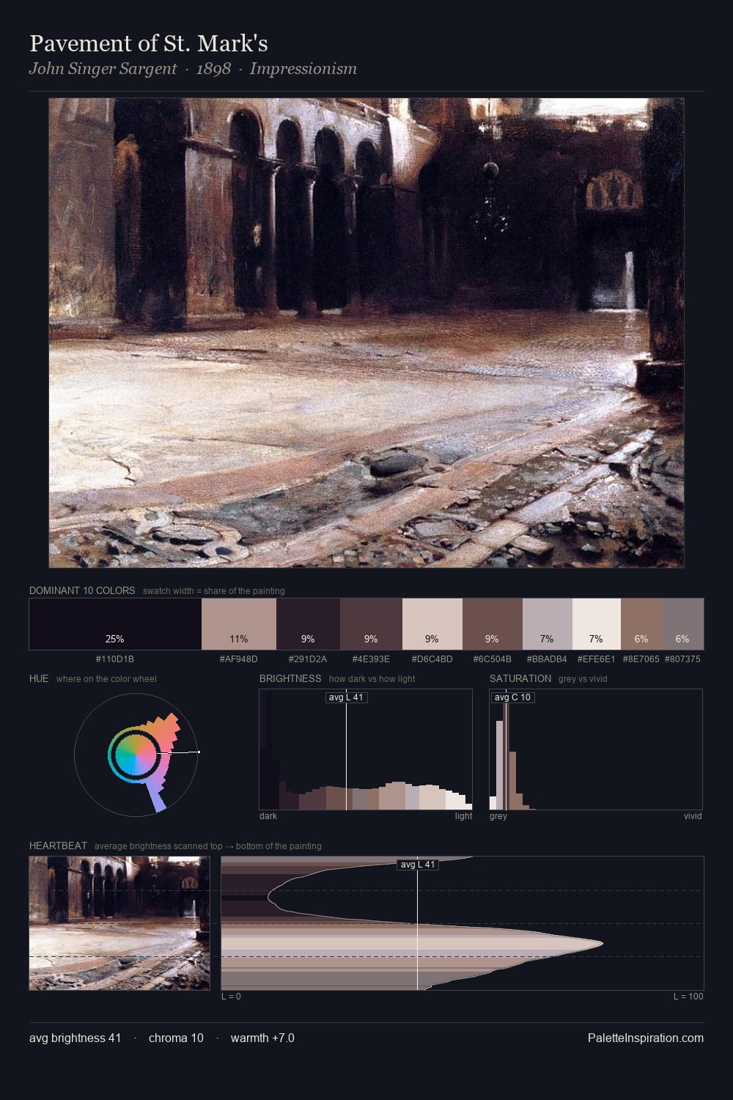Click the 'vivid' axis label
This screenshot has height=1100, width=733.
pyautogui.click(x=693, y=816)
